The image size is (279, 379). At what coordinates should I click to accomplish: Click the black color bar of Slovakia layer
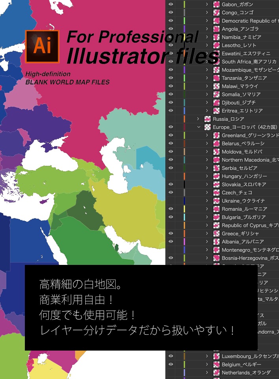pos(184,184)
